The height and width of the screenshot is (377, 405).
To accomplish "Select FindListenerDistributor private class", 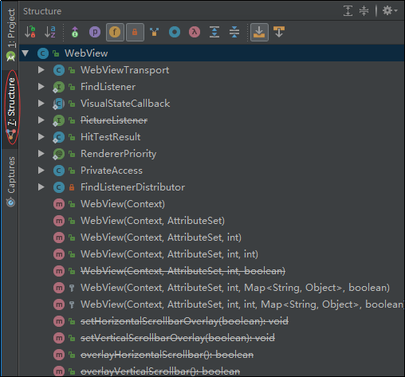I will (132, 187).
